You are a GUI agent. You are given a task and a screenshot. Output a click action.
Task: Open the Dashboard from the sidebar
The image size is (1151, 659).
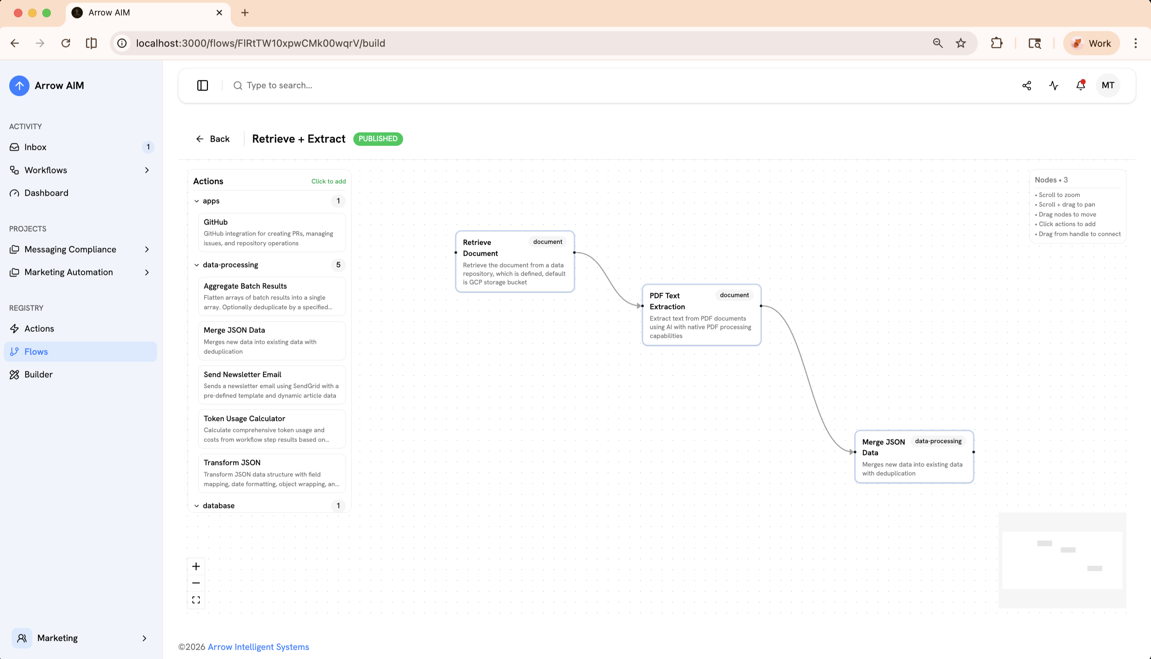pos(46,193)
